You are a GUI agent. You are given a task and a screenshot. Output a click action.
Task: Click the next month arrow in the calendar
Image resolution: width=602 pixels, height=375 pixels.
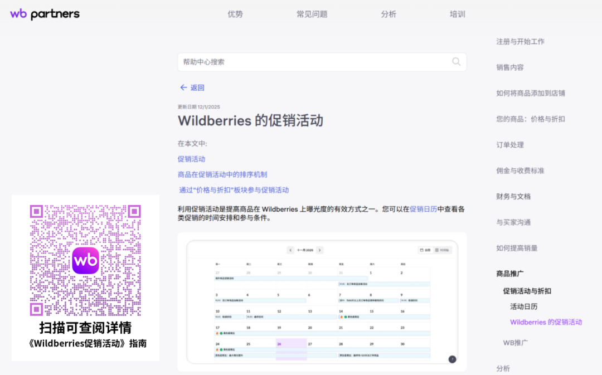tap(320, 249)
